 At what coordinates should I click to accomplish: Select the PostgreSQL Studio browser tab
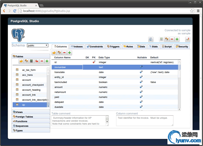(20, 5)
